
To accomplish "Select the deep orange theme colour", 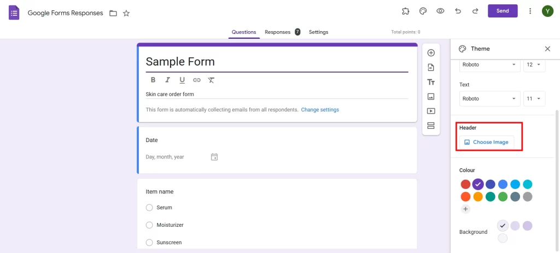I will [x=465, y=197].
